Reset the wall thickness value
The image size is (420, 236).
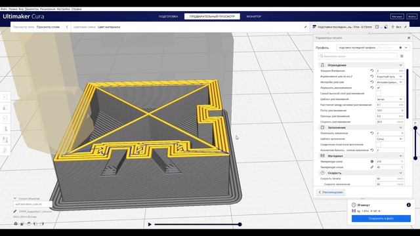372,71
